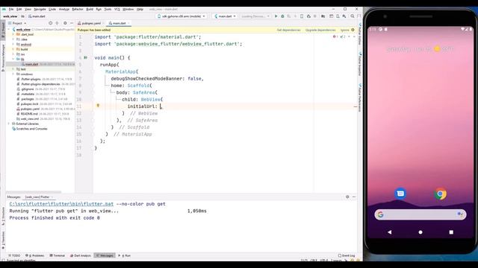Image resolution: width=478 pixels, height=268 pixels.
Task: Open the flutter.bat path link in Messages
Action: [61, 204]
